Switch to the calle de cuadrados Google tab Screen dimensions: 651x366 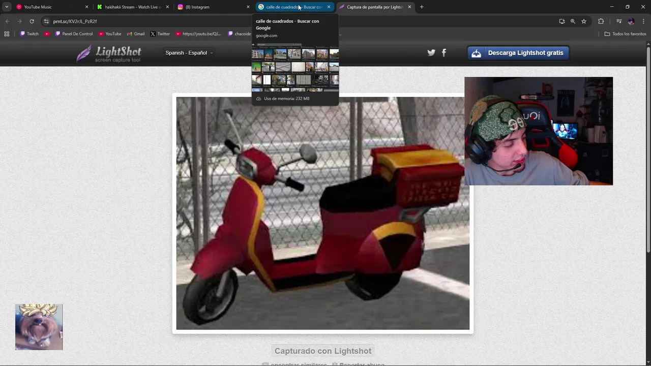pos(294,7)
